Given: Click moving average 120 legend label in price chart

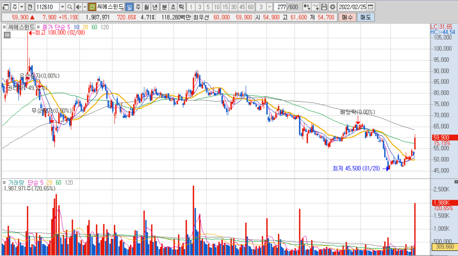Looking at the screenshot, I should pyautogui.click(x=105, y=27).
